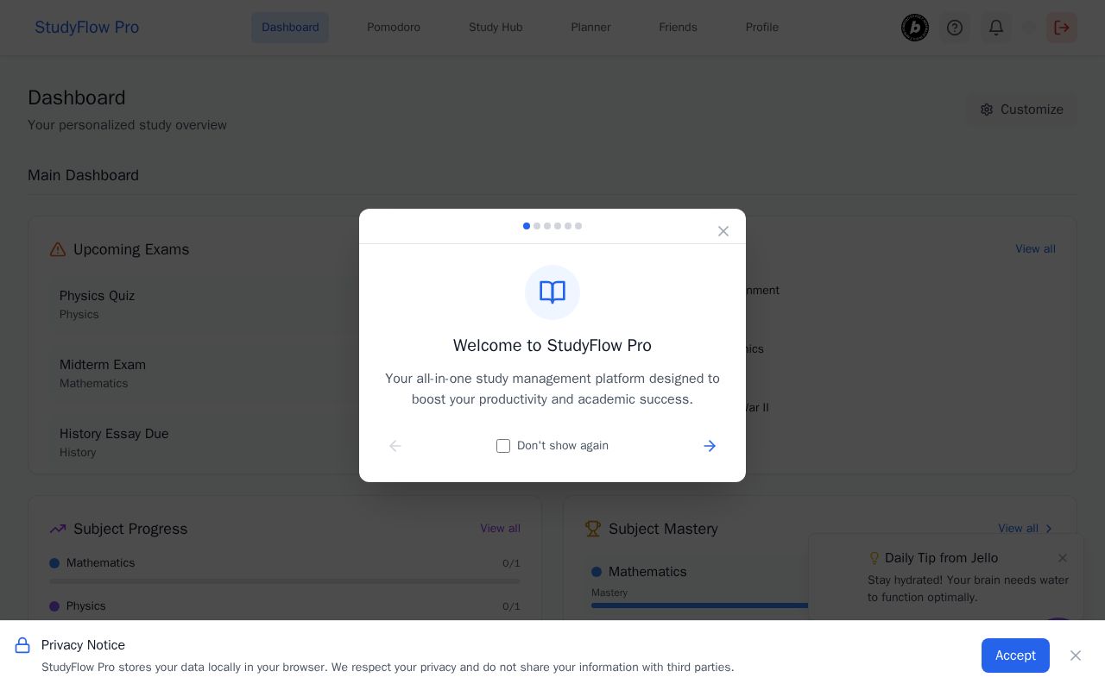Image resolution: width=1105 pixels, height=690 pixels.
Task: Dismiss the privacy notice banner
Action: pyautogui.click(x=1076, y=655)
